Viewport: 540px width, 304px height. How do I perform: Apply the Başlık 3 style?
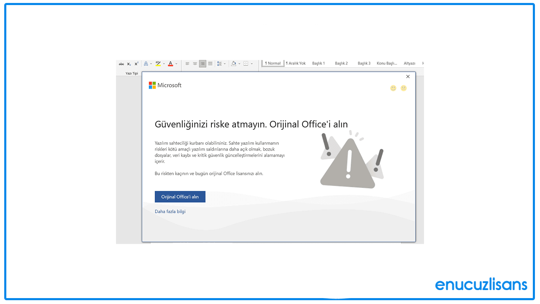[364, 63]
